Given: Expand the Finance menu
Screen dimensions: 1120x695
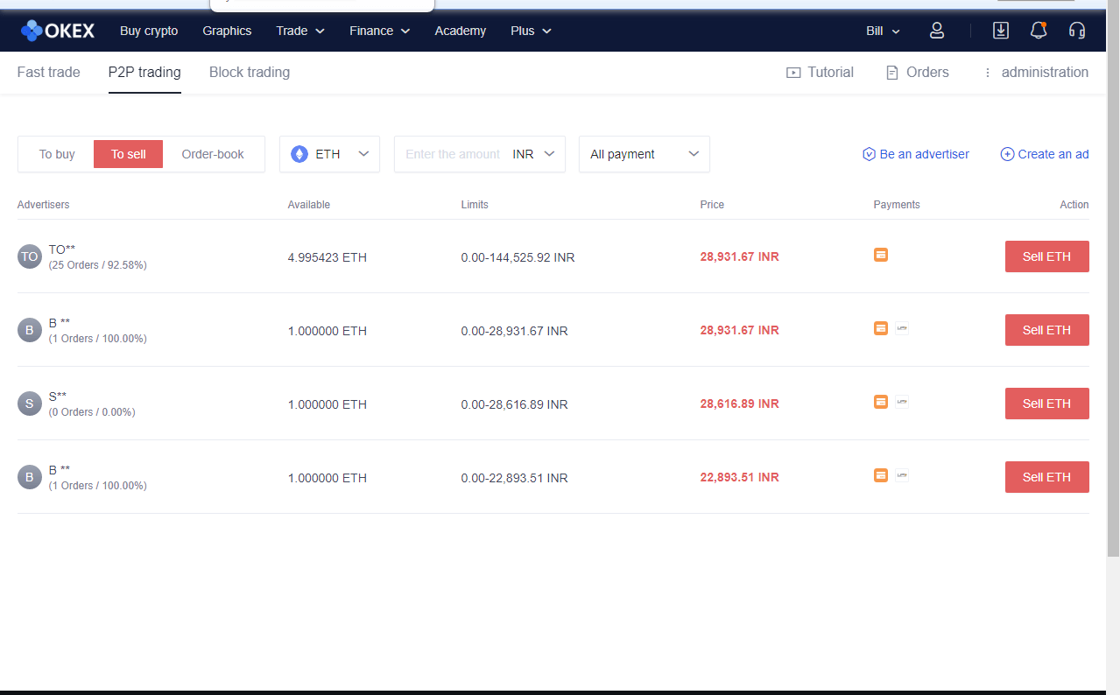Looking at the screenshot, I should point(380,31).
